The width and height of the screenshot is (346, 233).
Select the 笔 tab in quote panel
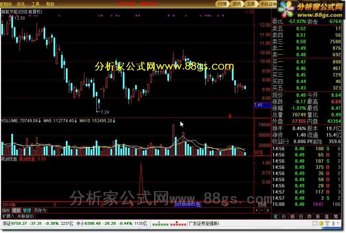point(275,217)
